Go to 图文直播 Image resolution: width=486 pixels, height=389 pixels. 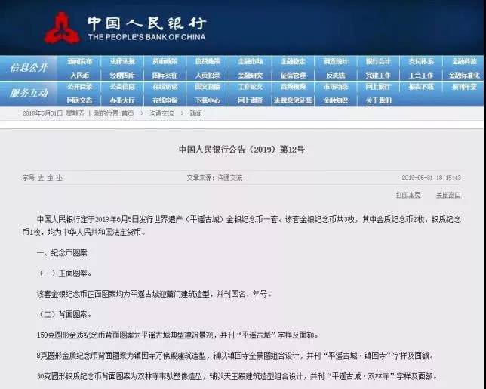tap(208, 87)
